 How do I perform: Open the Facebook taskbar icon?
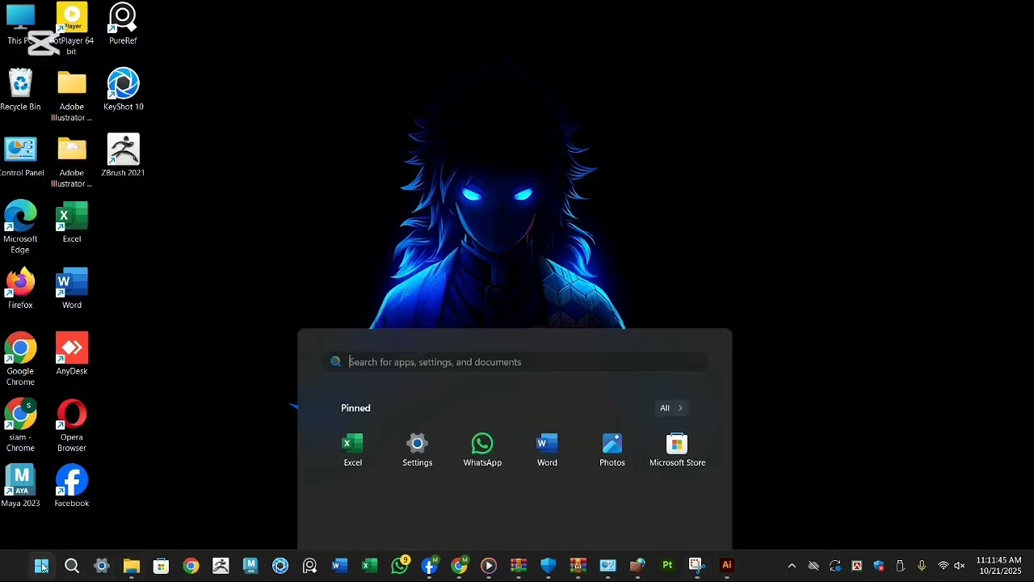[430, 565]
